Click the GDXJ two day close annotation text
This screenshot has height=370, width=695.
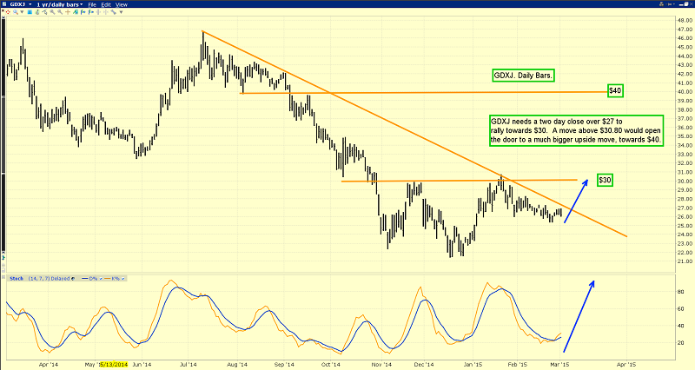point(576,131)
